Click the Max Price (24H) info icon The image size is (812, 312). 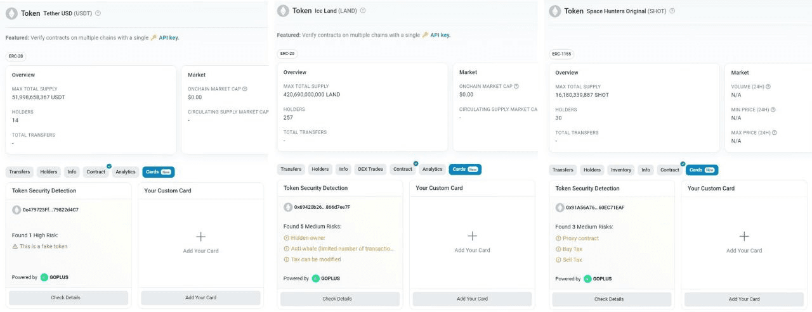(775, 133)
